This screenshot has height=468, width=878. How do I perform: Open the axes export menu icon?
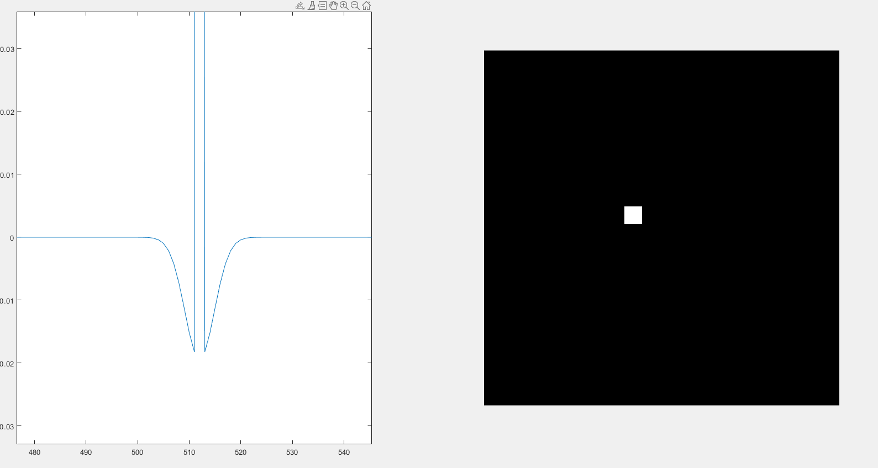point(300,6)
